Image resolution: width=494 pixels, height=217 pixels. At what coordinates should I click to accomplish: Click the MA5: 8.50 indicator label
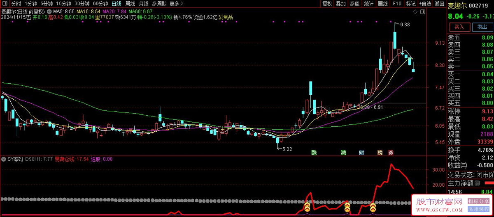click(64, 11)
